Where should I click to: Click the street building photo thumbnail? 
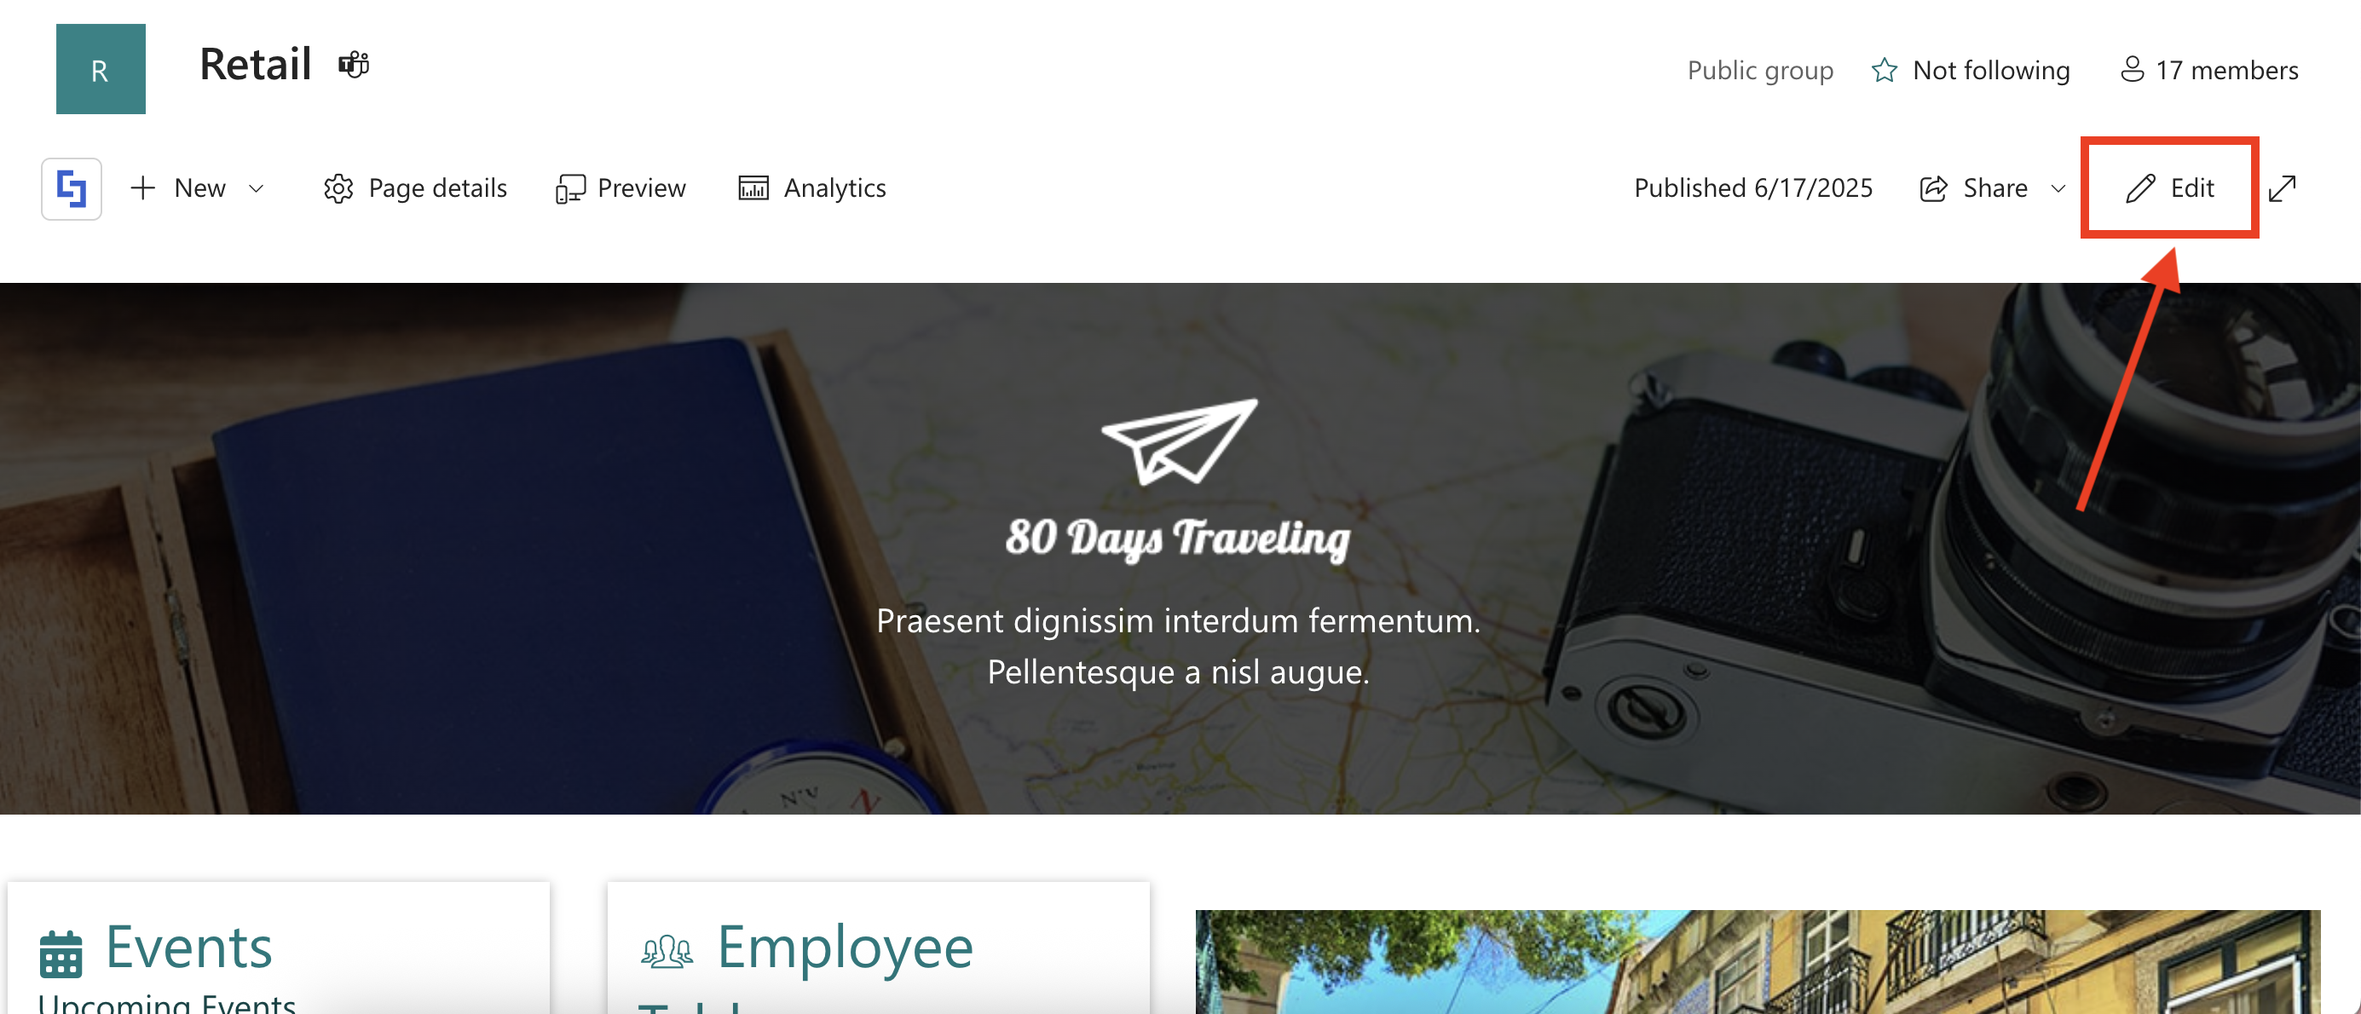[x=1757, y=962]
